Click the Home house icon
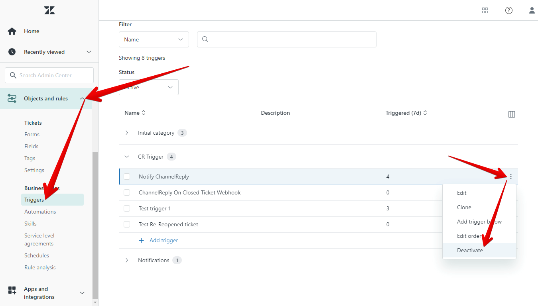The image size is (538, 306). coord(12,31)
